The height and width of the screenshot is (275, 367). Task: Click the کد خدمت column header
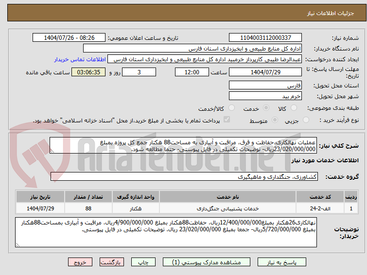click(x=320, y=197)
